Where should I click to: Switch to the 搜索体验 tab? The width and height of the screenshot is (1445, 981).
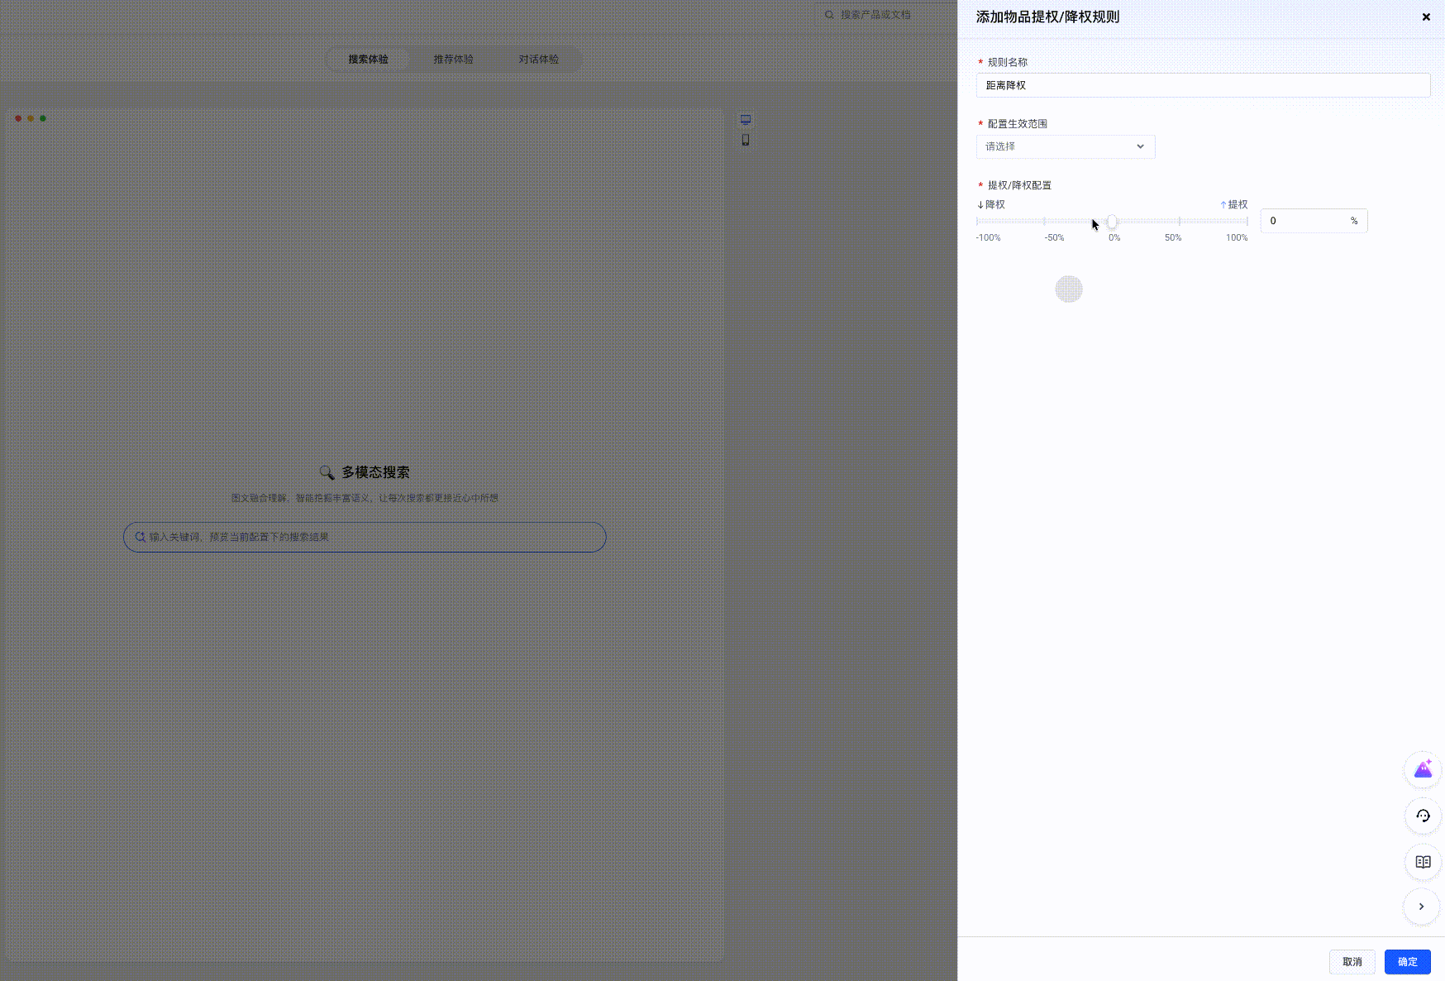(x=368, y=60)
